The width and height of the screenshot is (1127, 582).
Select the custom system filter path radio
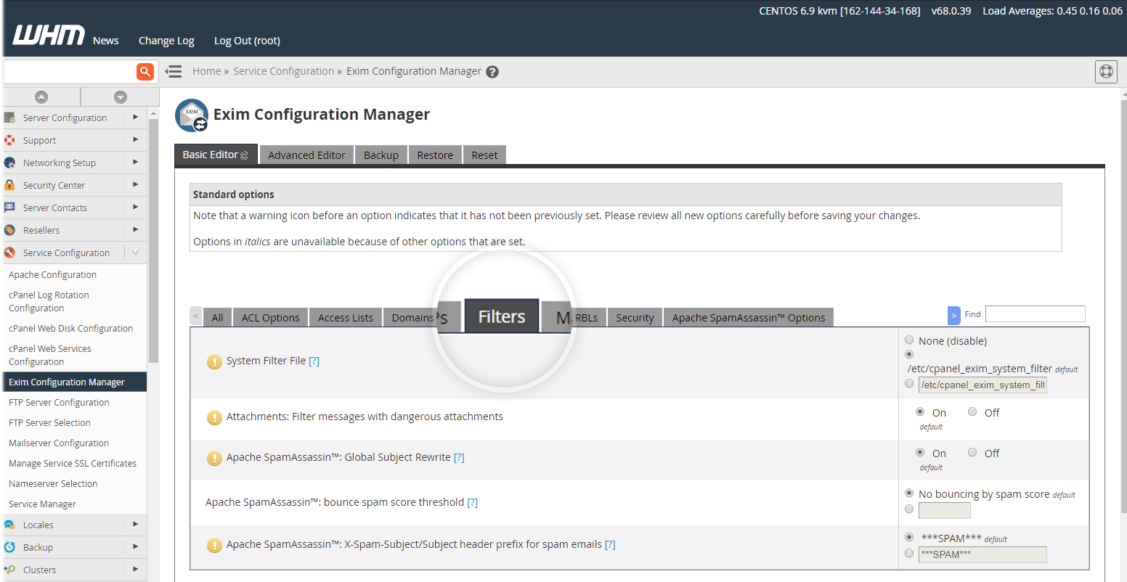click(909, 384)
